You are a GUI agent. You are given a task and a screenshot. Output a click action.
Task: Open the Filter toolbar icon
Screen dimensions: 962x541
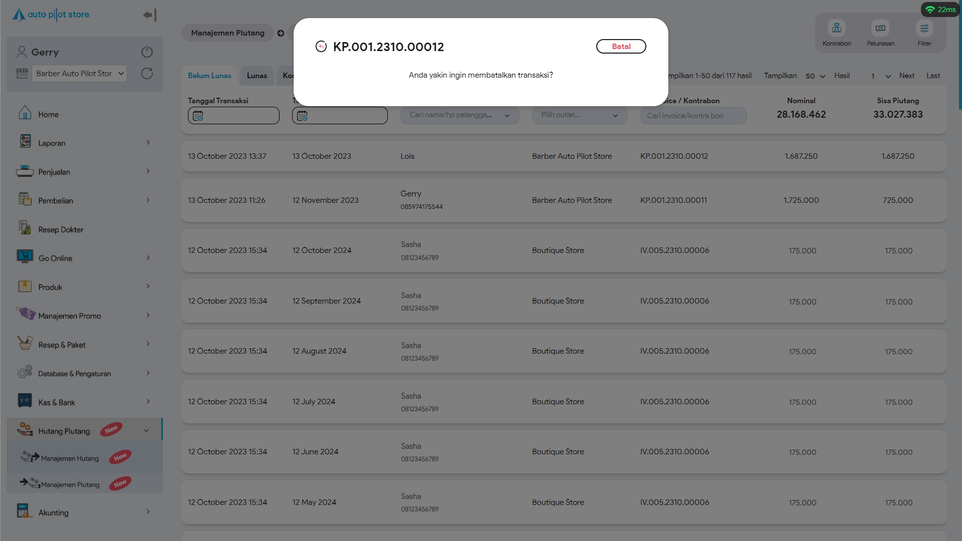(x=924, y=29)
